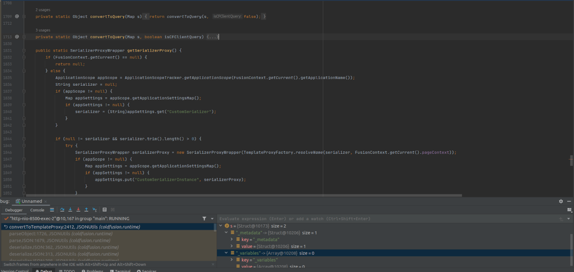Toggle the thread filter funnel icon
This screenshot has height=272, width=574.
pyautogui.click(x=204, y=219)
